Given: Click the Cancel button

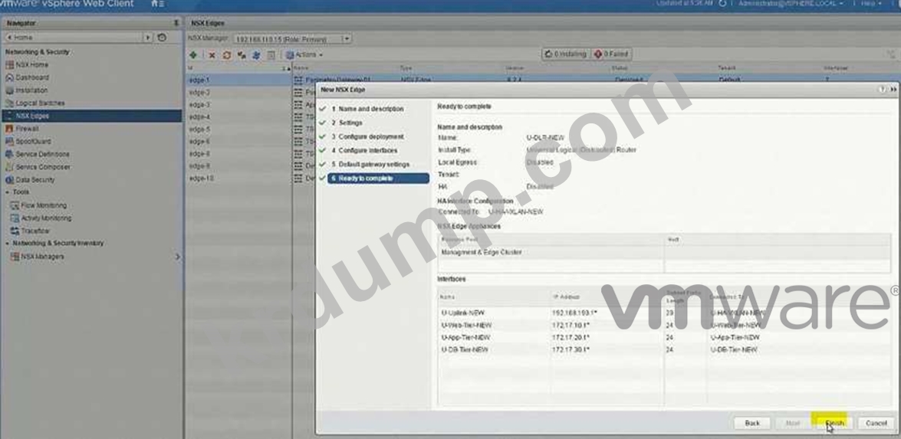Looking at the screenshot, I should point(876,423).
